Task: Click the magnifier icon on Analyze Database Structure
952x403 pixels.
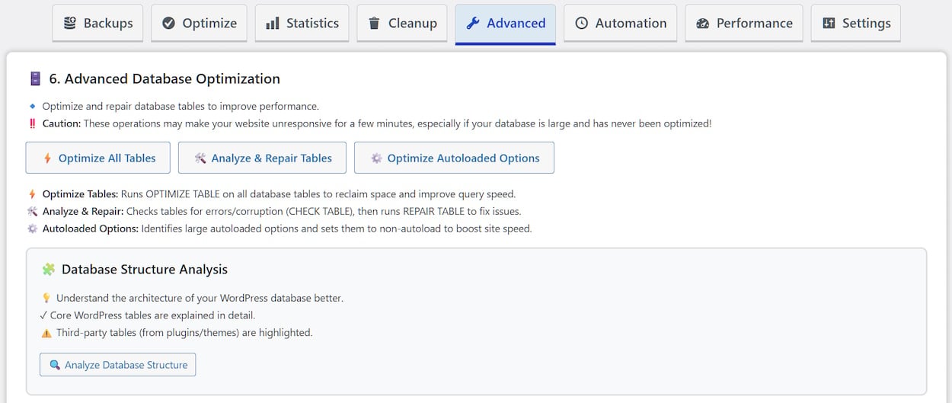Action: click(x=55, y=365)
